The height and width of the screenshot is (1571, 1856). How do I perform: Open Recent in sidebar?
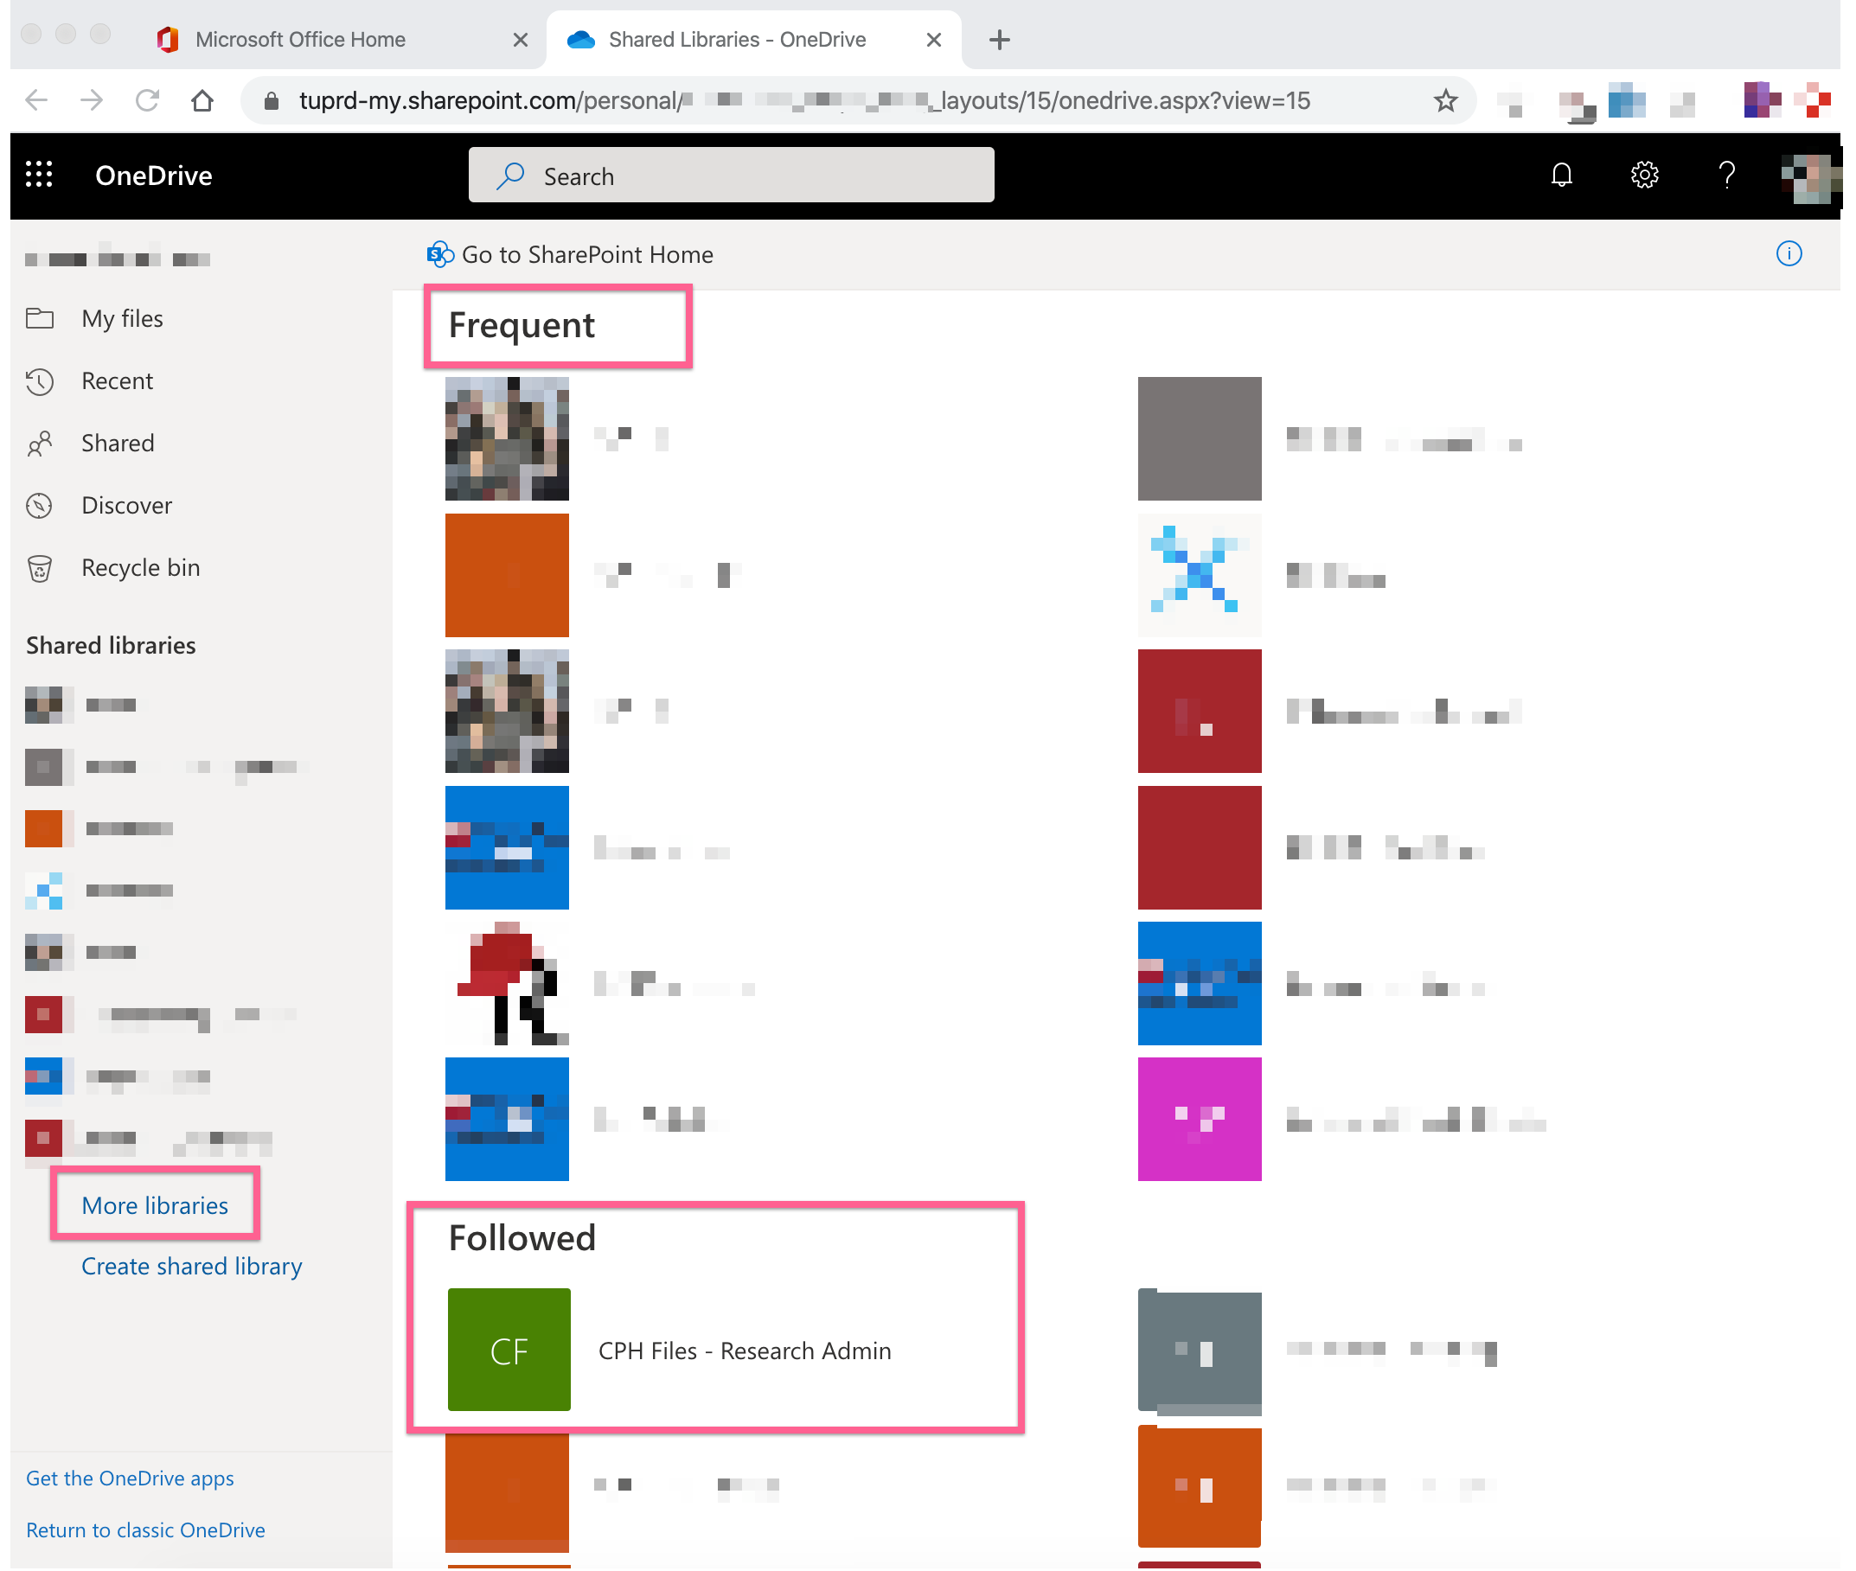(x=117, y=381)
